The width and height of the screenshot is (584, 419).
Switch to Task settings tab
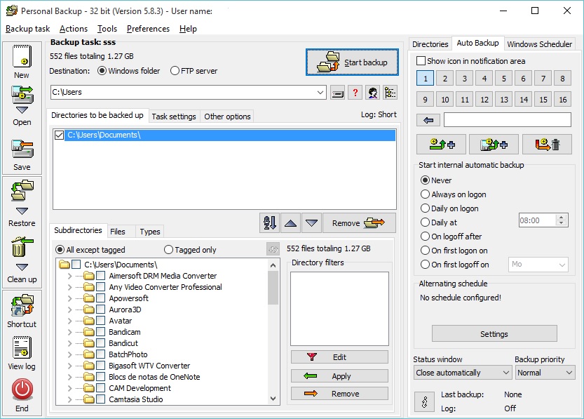(x=174, y=117)
